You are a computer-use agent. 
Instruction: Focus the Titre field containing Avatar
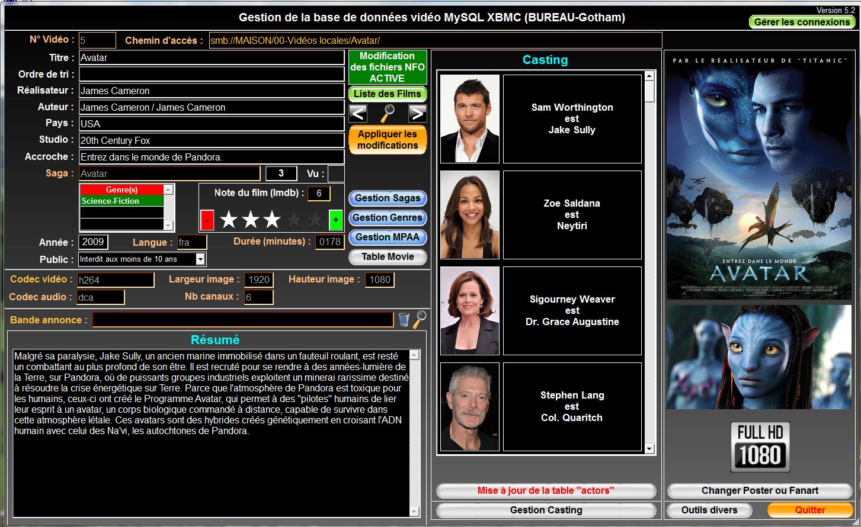tap(212, 57)
